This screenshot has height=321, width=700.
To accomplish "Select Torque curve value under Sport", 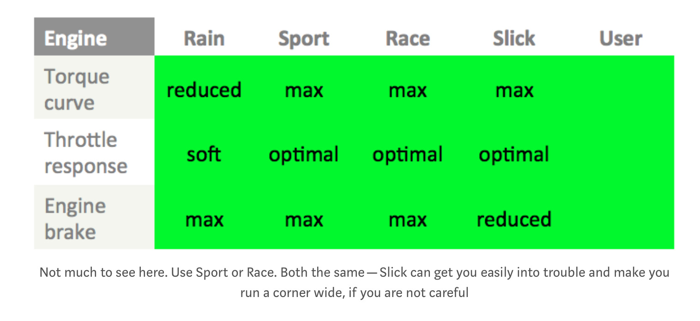I will [x=304, y=91].
